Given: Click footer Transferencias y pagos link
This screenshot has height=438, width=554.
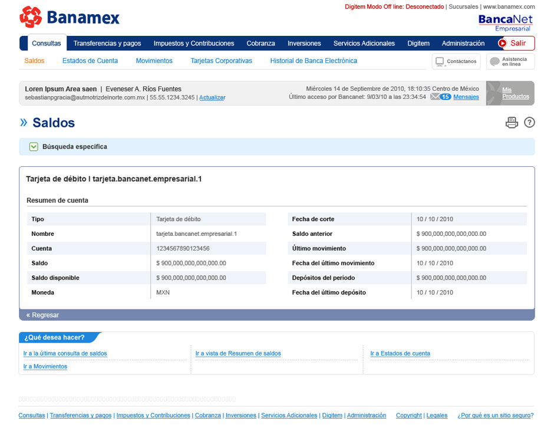Looking at the screenshot, I should tap(81, 416).
